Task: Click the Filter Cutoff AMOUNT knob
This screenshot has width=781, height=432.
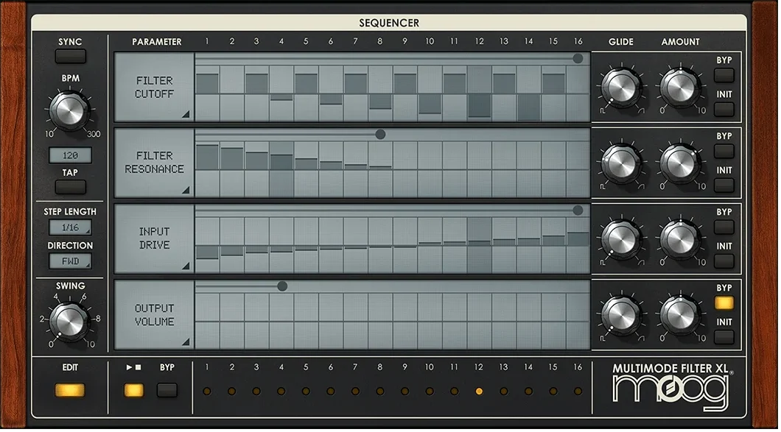Action: coord(680,88)
